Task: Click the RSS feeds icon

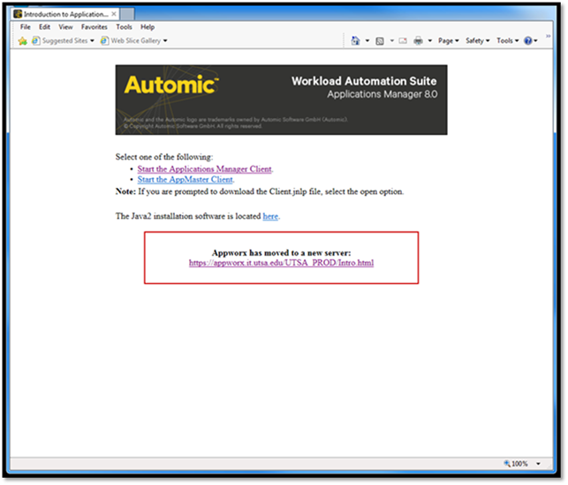Action: pyautogui.click(x=379, y=41)
